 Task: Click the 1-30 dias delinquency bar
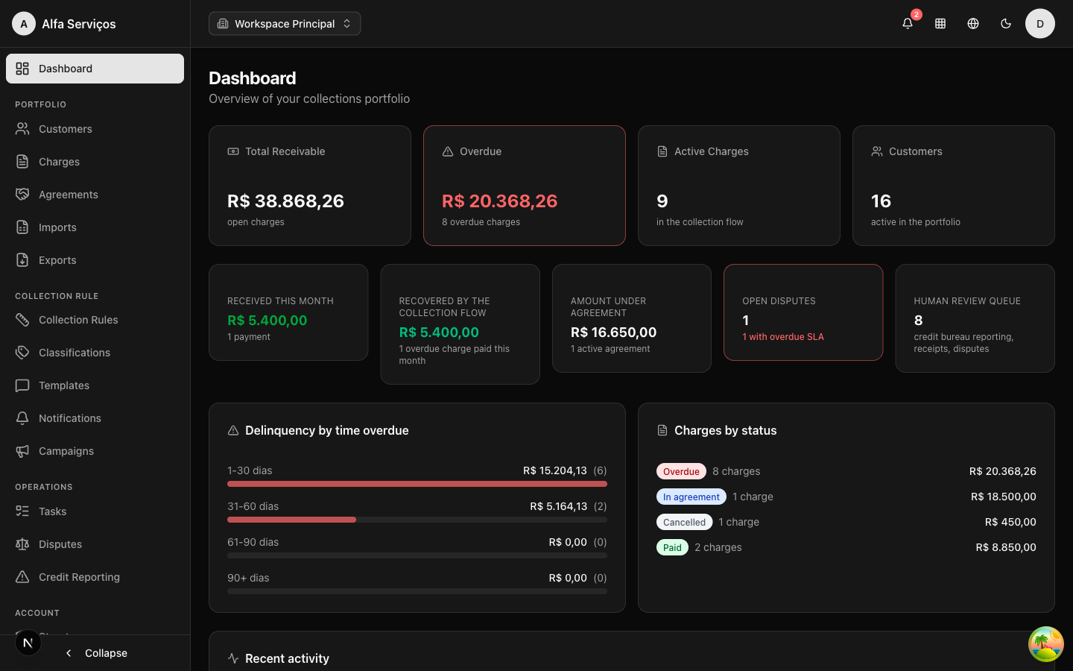pos(417,484)
